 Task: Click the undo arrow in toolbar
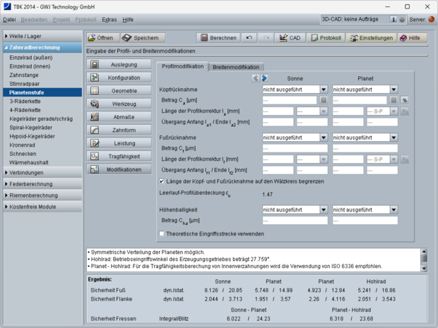(249, 37)
